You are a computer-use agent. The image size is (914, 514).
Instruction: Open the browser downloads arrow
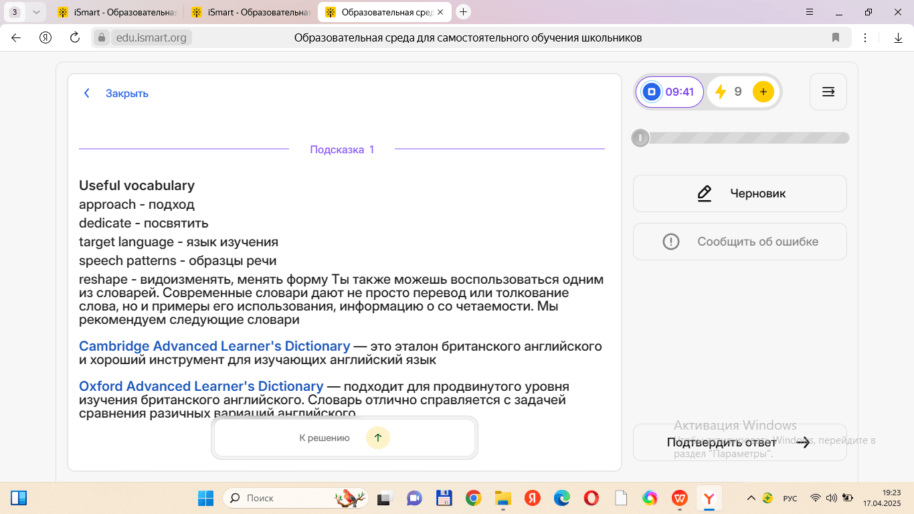(898, 37)
